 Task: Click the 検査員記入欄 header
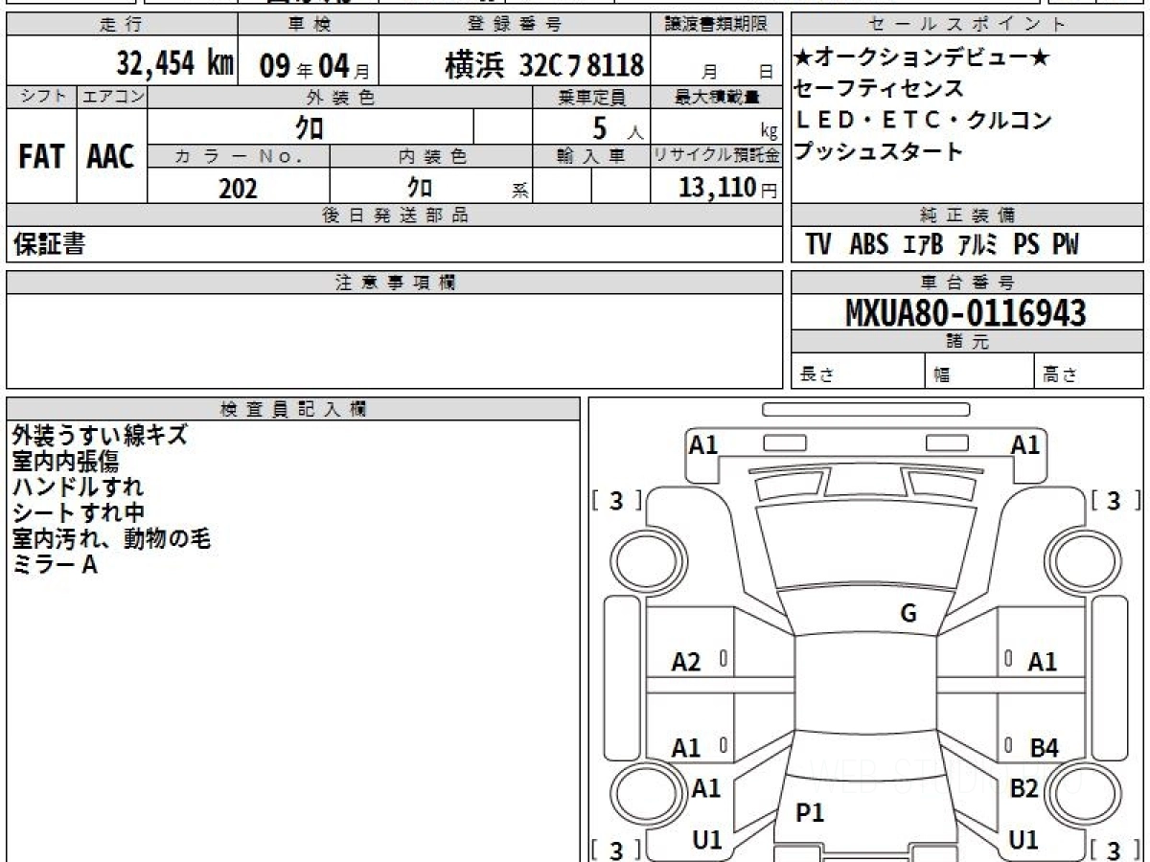pos(293,409)
